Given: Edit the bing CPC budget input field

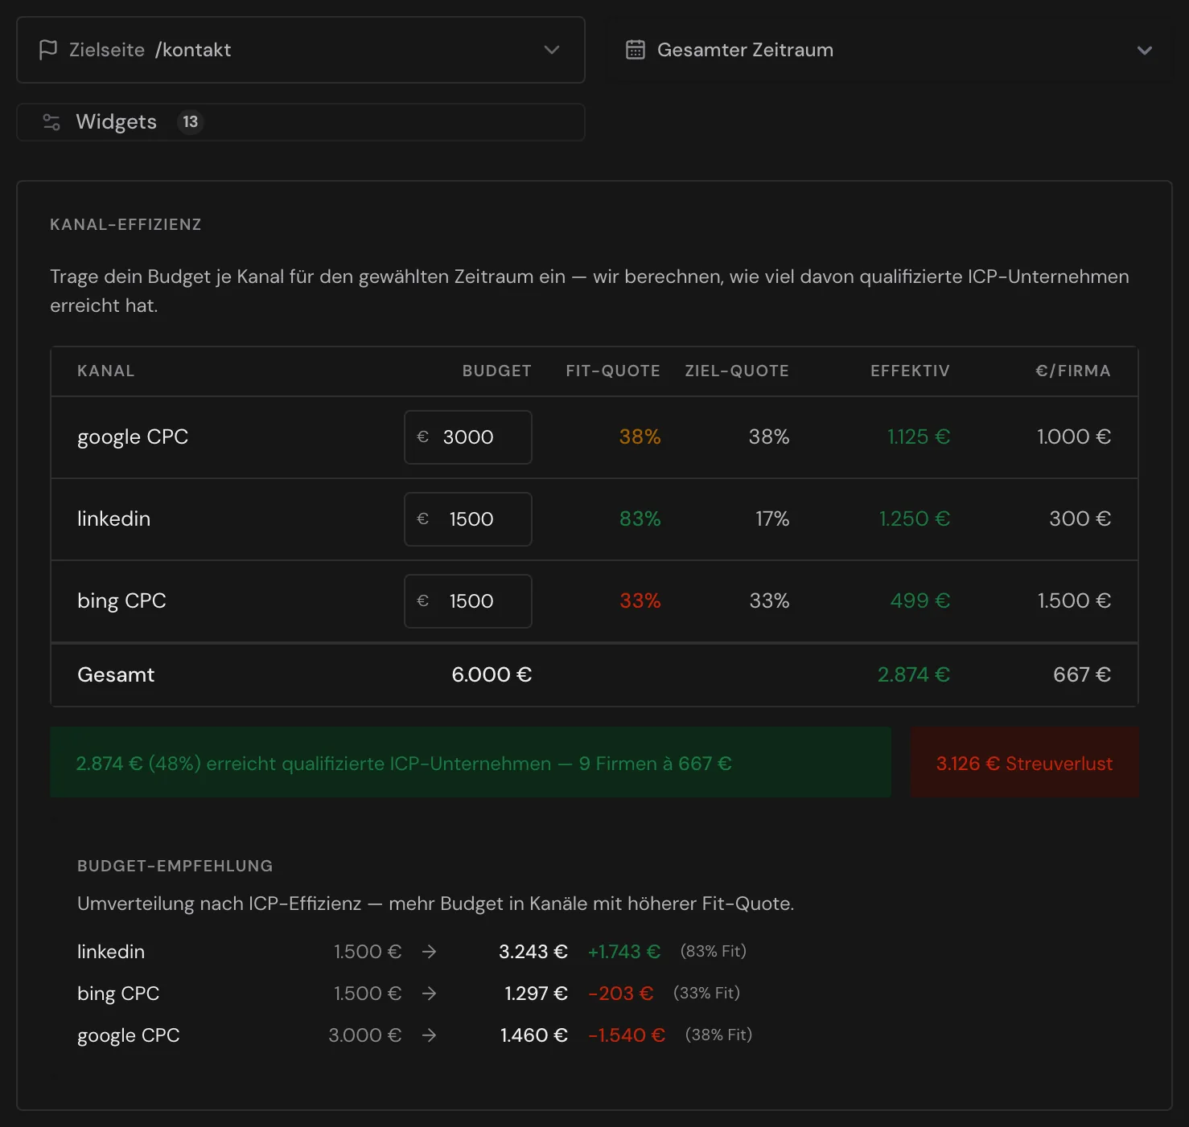Looking at the screenshot, I should pyautogui.click(x=468, y=601).
